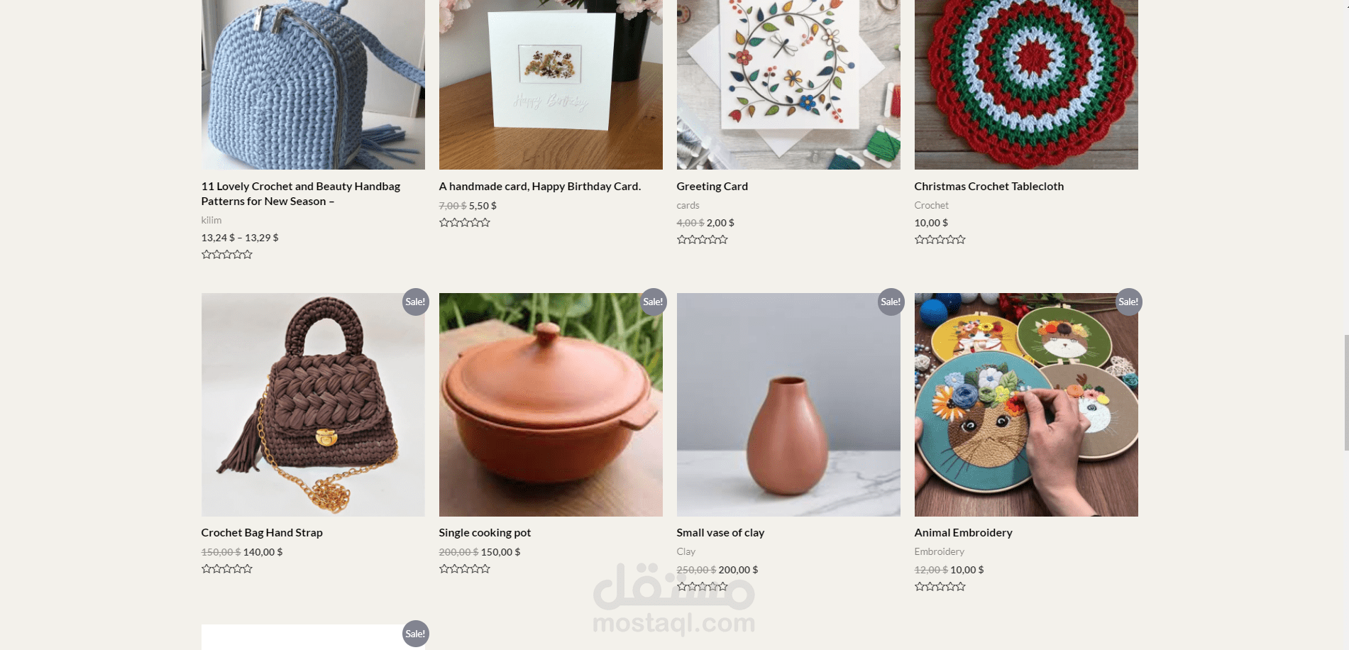Click the Sale badge on Animal Embroidery

coord(1128,302)
